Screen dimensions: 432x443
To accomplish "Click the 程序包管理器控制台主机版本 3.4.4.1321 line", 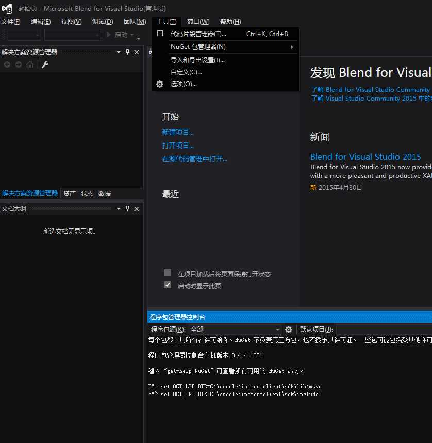I will click(205, 355).
